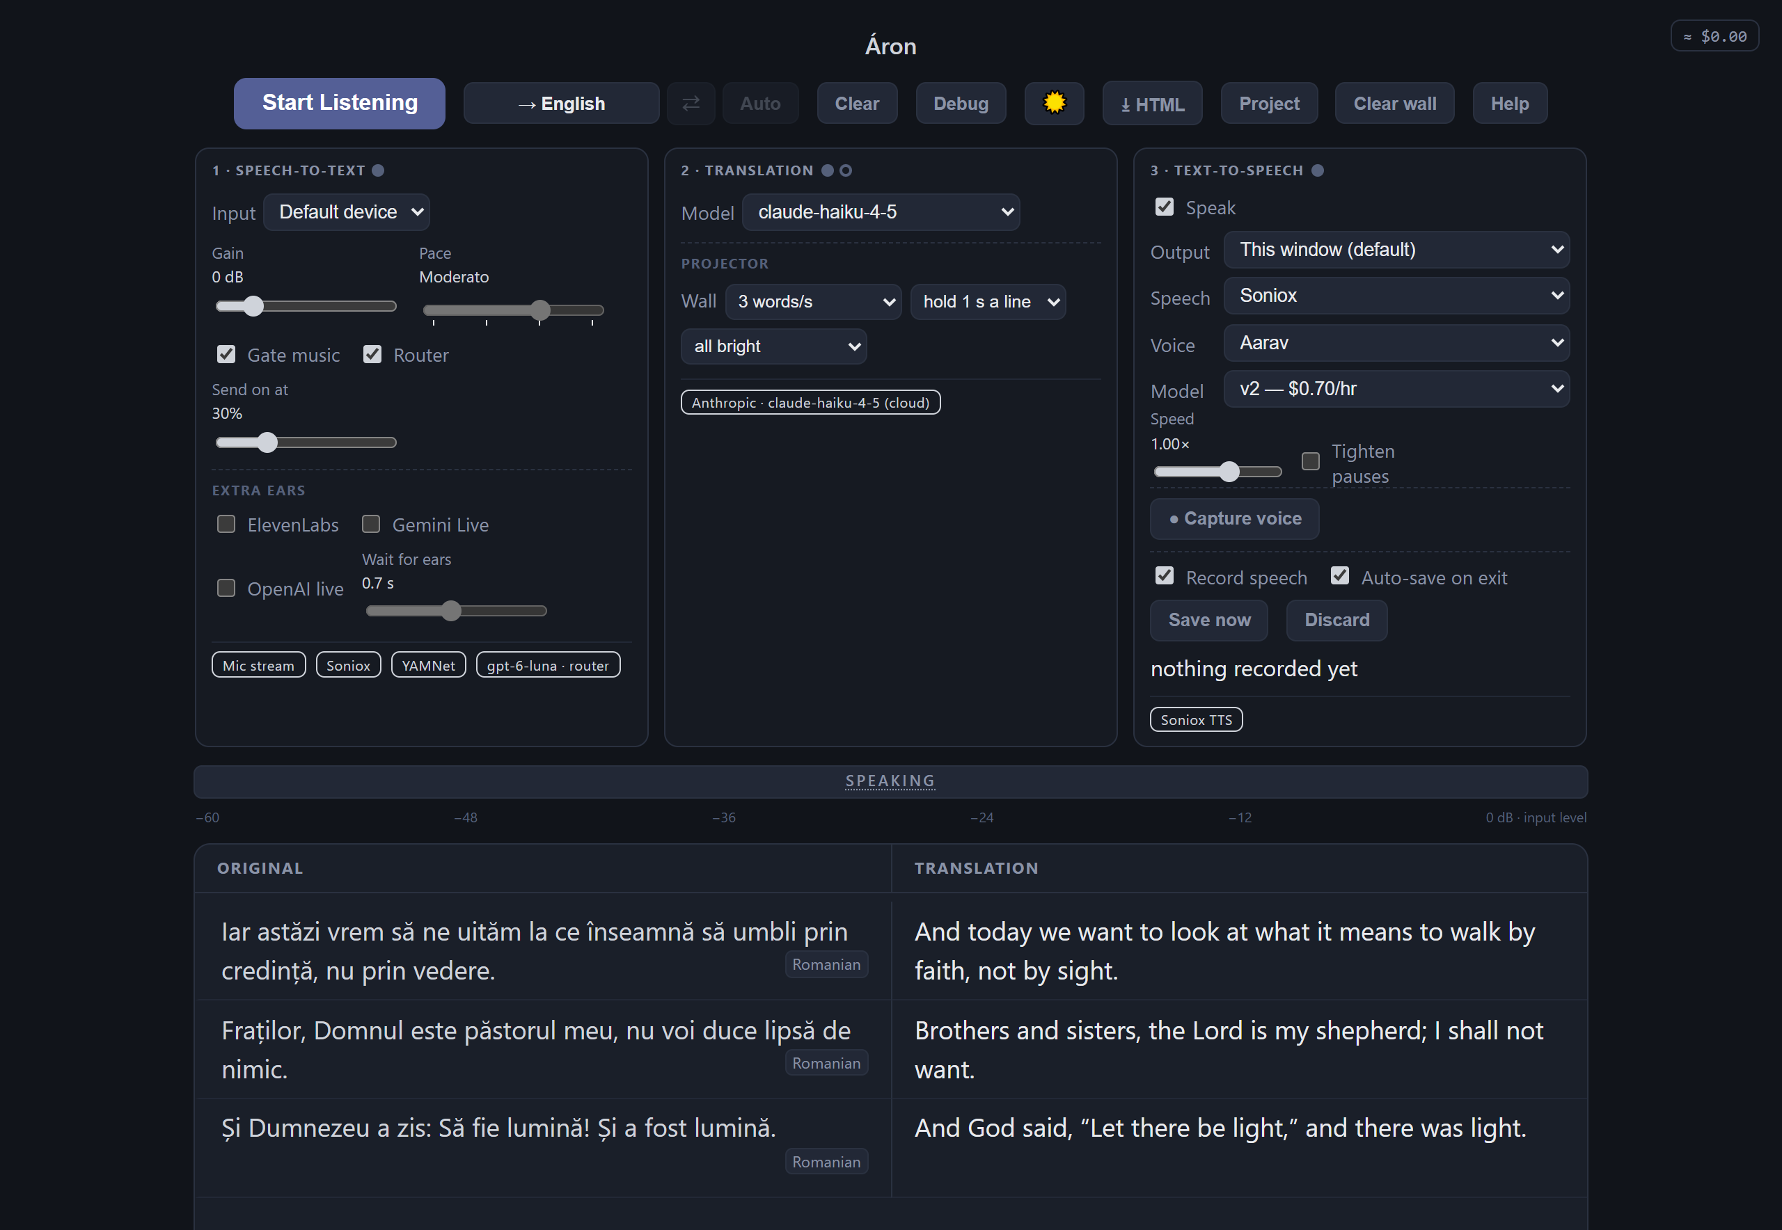Image resolution: width=1782 pixels, height=1230 pixels.
Task: Click the Capture voice record button
Action: pos(1235,519)
